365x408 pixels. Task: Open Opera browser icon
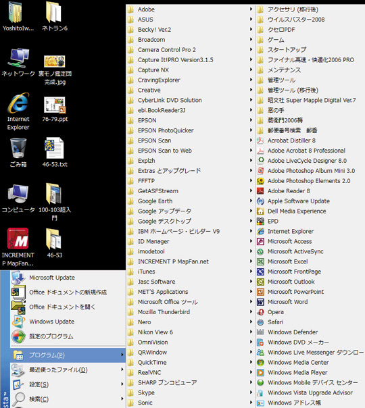[260, 312]
